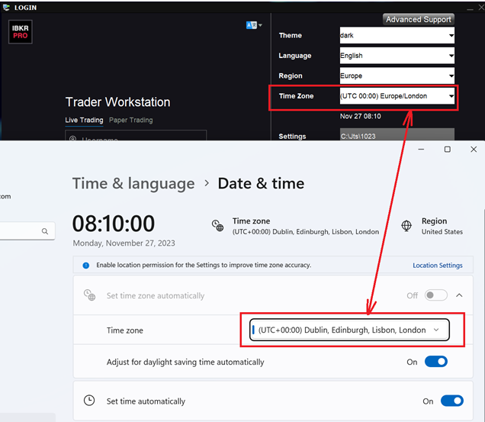485x422 pixels.
Task: Open TWS Time Zone dropdown Europe/London
Action: click(x=397, y=96)
